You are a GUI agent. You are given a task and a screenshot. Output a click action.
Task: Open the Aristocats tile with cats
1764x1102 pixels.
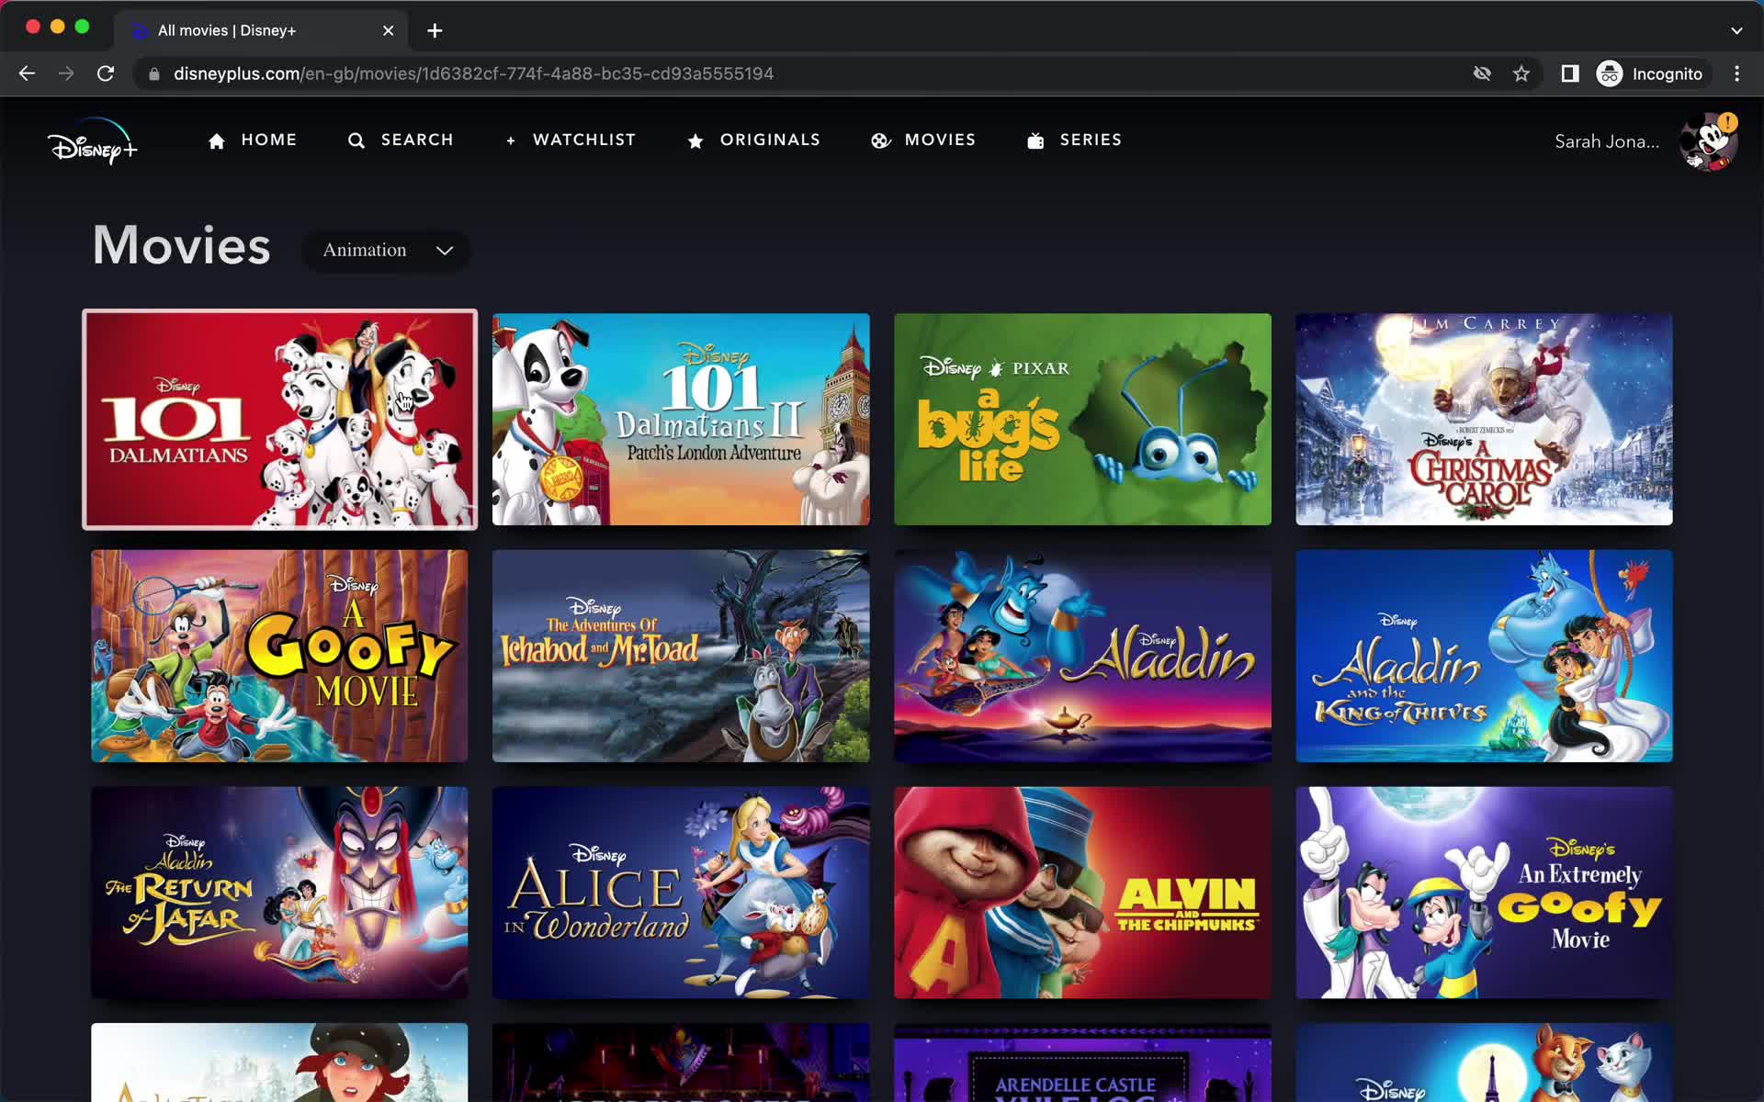pyautogui.click(x=1484, y=1063)
